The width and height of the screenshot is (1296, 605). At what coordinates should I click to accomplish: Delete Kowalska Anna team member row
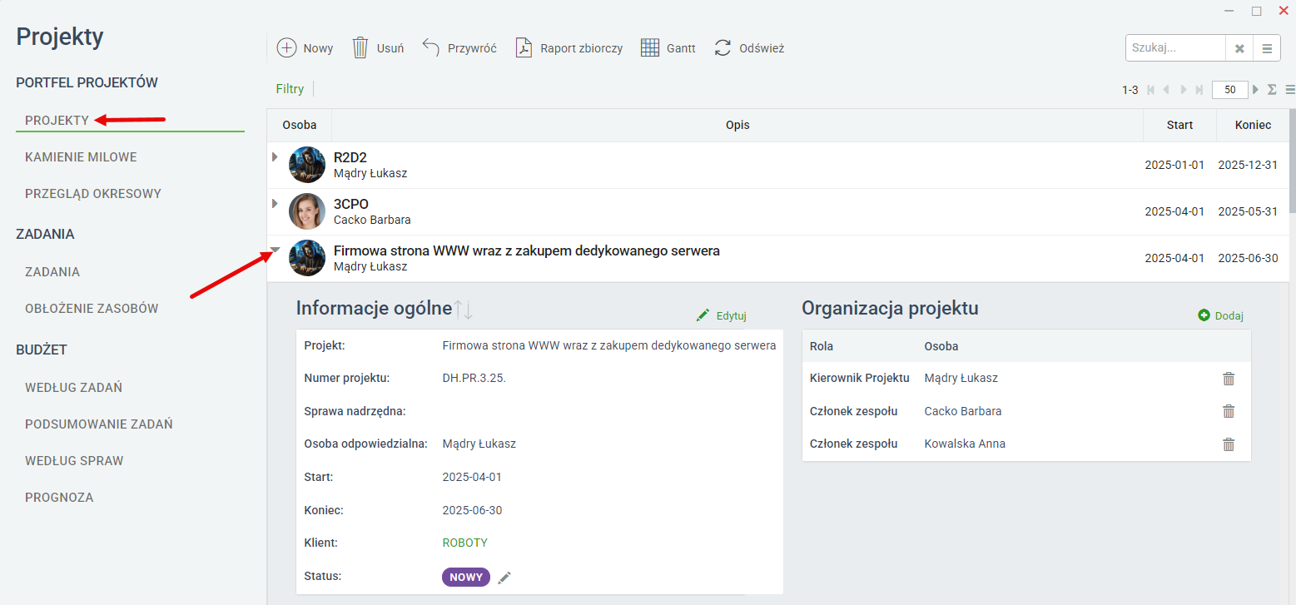point(1229,444)
